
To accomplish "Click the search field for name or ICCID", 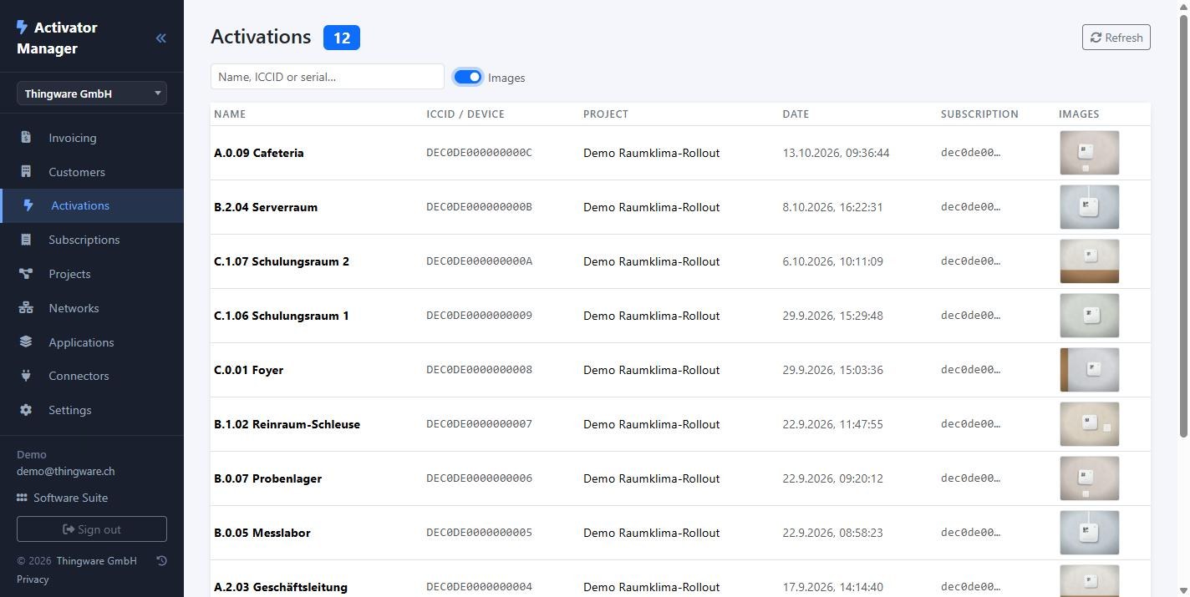I will click(x=328, y=77).
